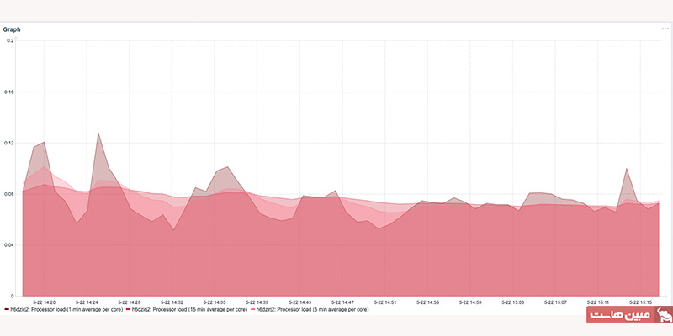673x336 pixels.
Task: Open the Graph widget three-dot menu
Action: click(665, 29)
